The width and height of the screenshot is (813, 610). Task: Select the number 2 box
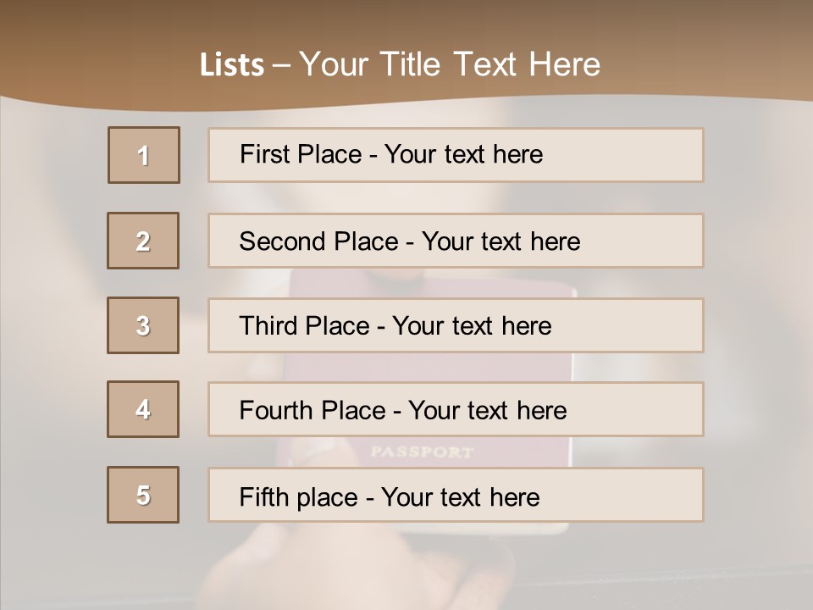pos(143,241)
